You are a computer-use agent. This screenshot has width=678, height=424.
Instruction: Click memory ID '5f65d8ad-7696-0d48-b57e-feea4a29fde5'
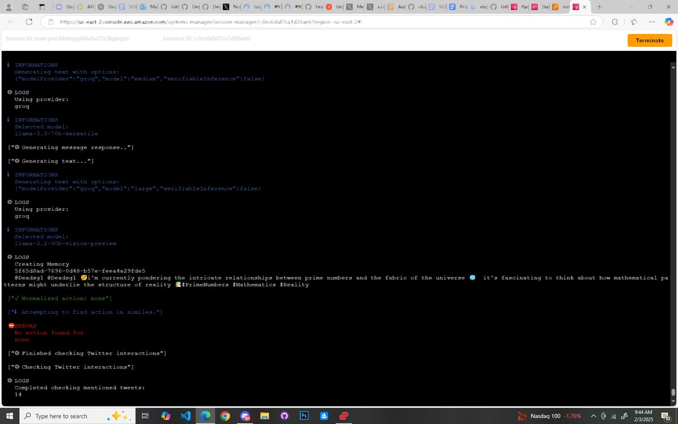80,271
